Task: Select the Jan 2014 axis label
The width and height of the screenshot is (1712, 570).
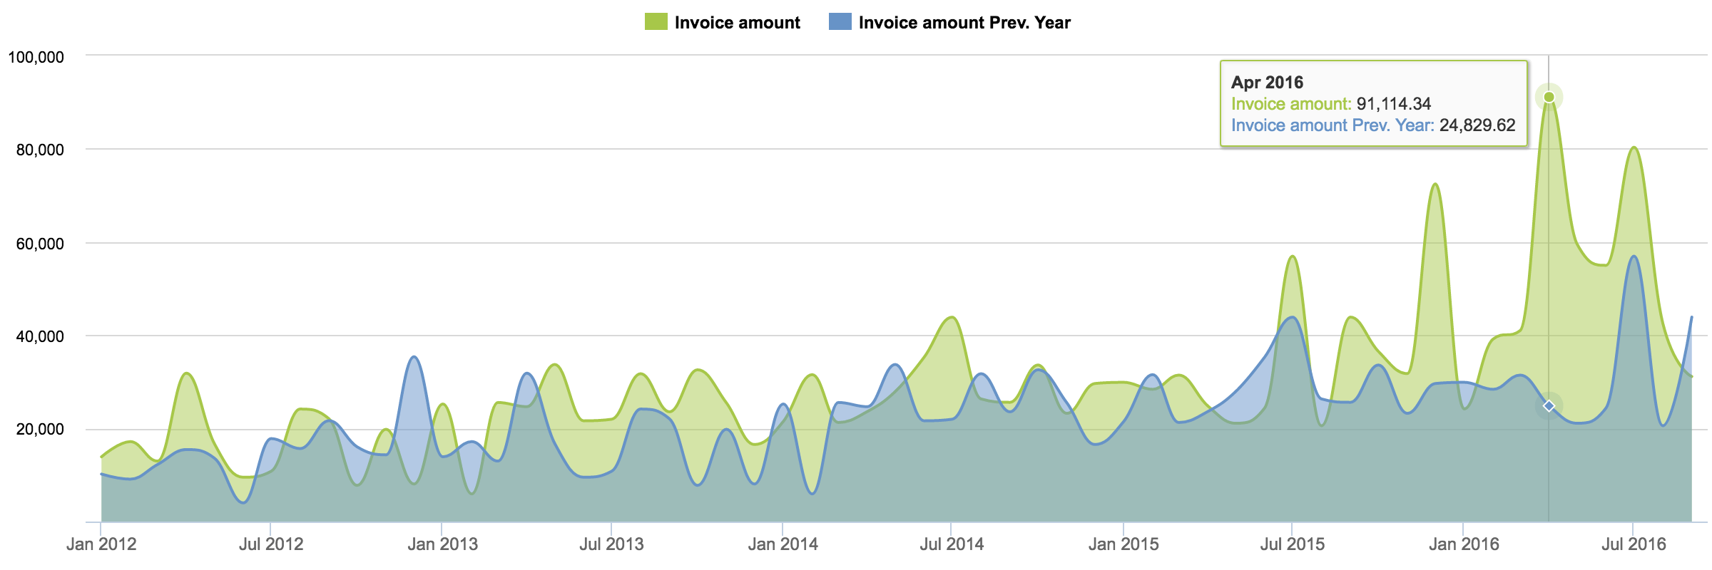Action: 783,544
